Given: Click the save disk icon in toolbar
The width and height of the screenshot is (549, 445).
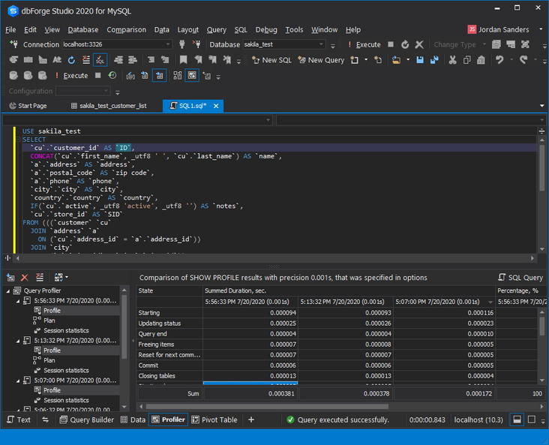Looking at the screenshot, I should (420, 60).
